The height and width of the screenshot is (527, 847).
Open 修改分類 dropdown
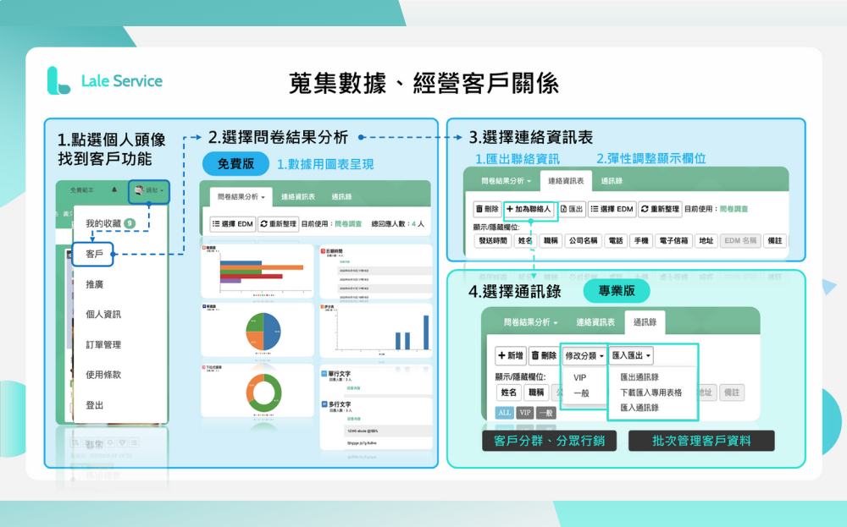click(x=584, y=355)
